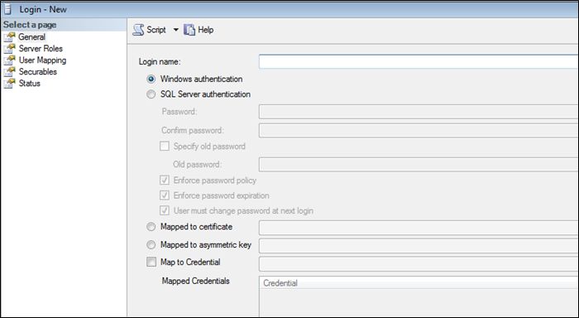Viewport: 579px width, 318px height.
Task: Choose SQL Server authentication option
Action: tap(151, 94)
